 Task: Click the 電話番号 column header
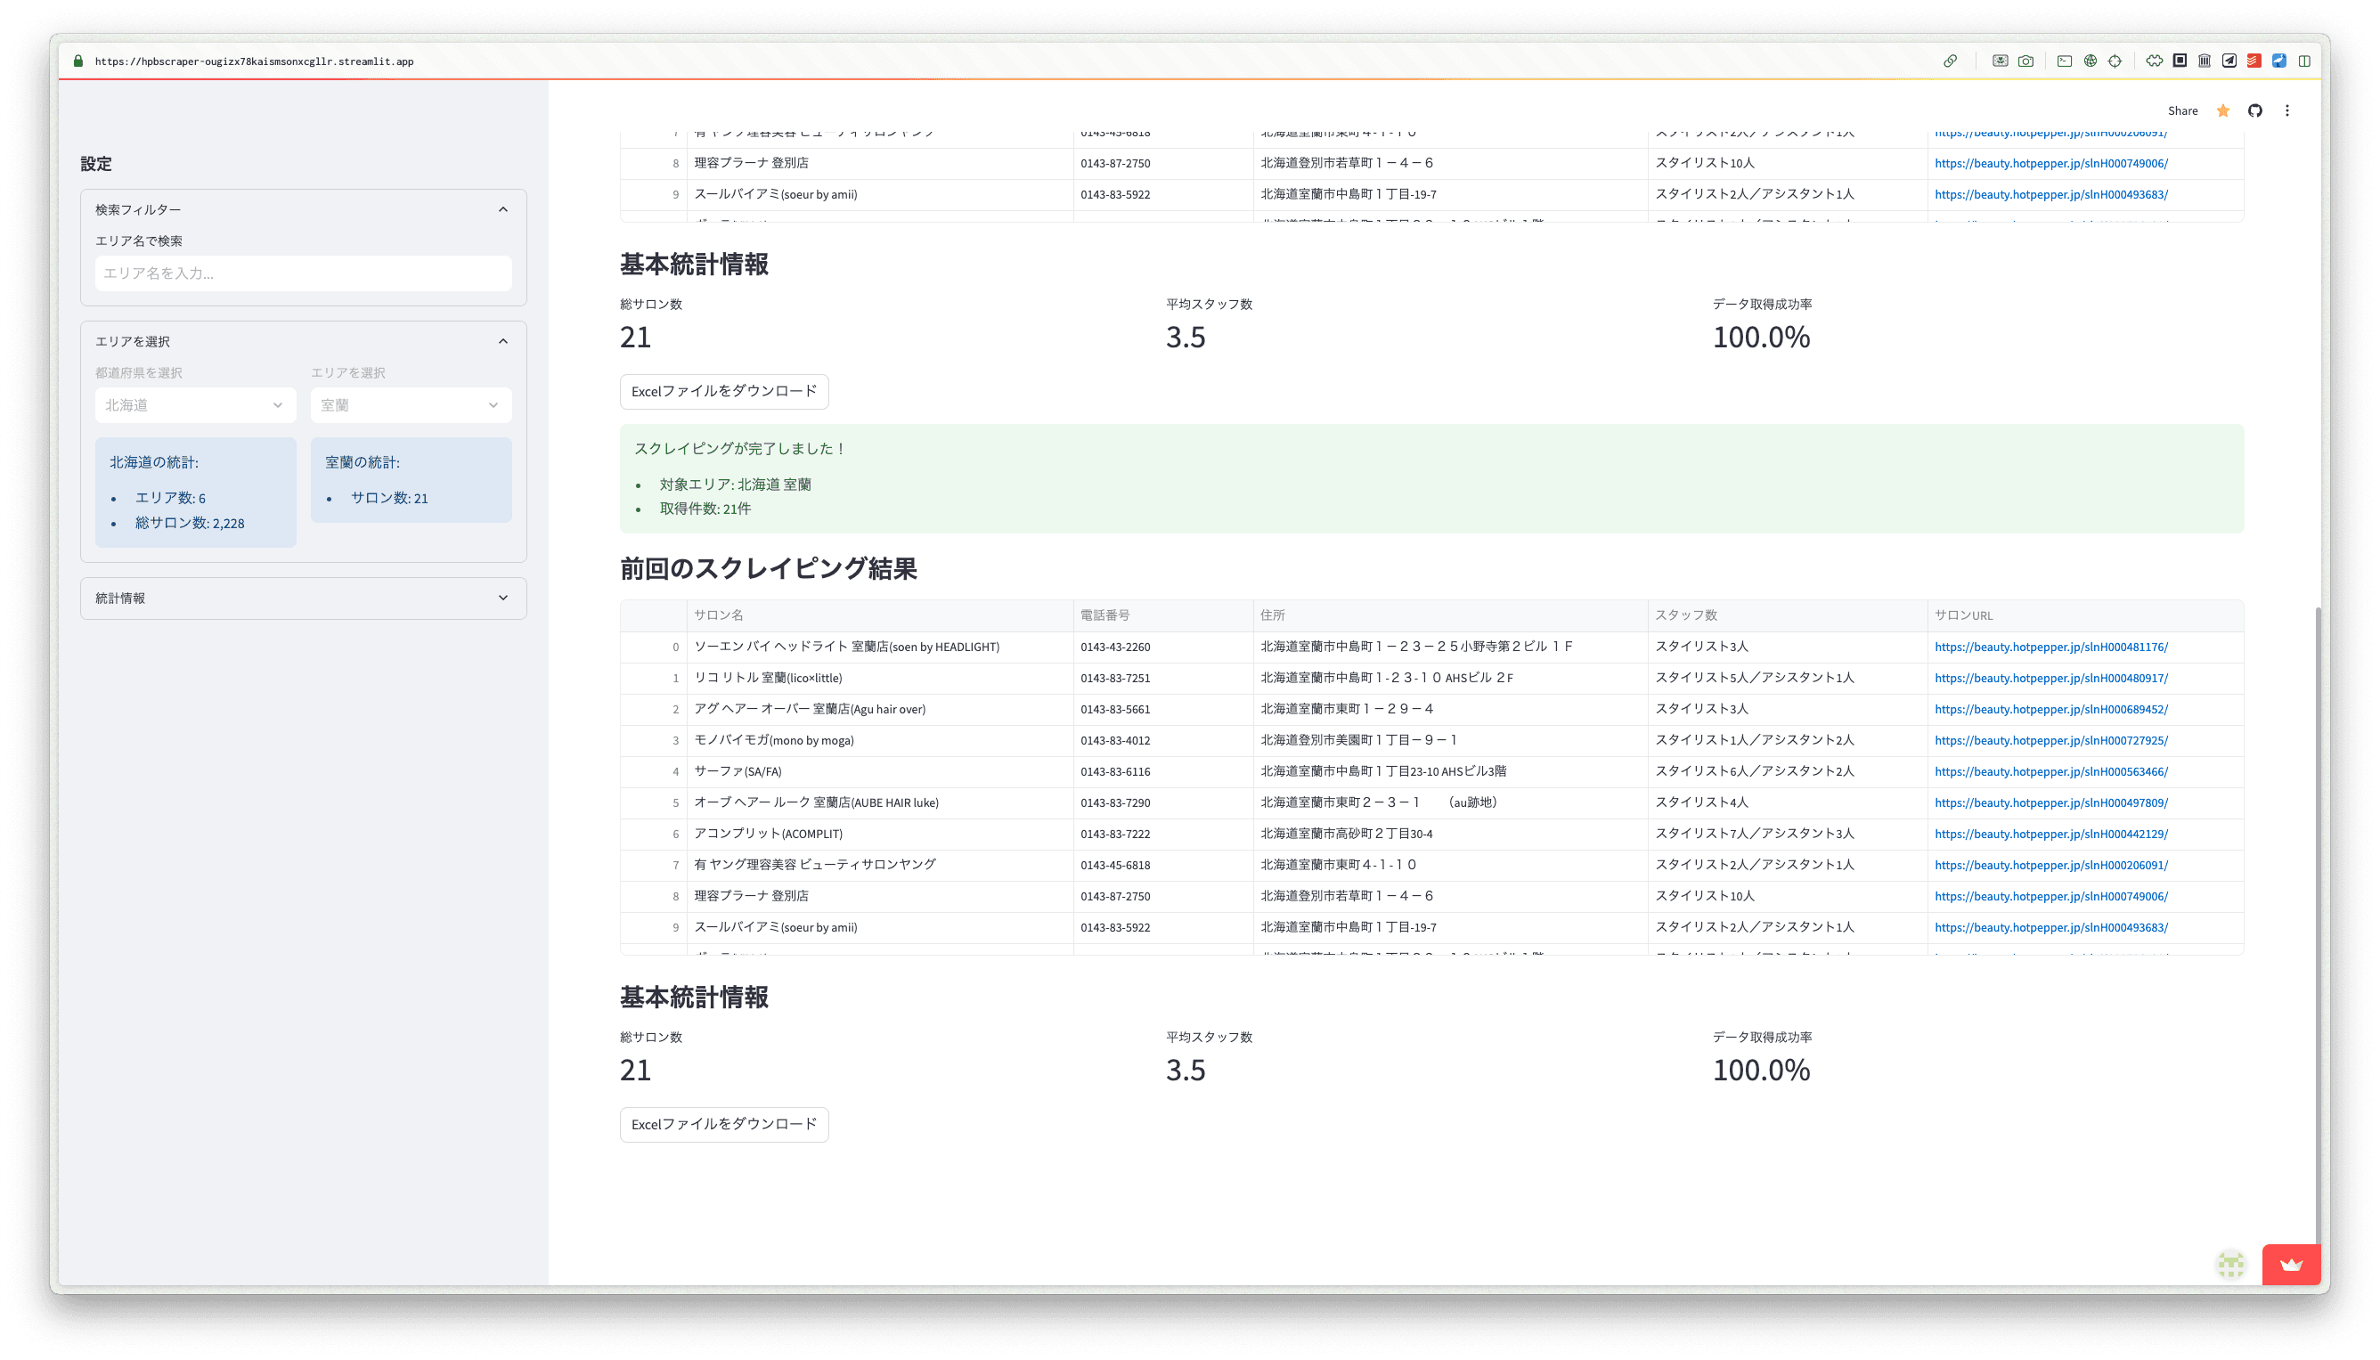pos(1163,615)
